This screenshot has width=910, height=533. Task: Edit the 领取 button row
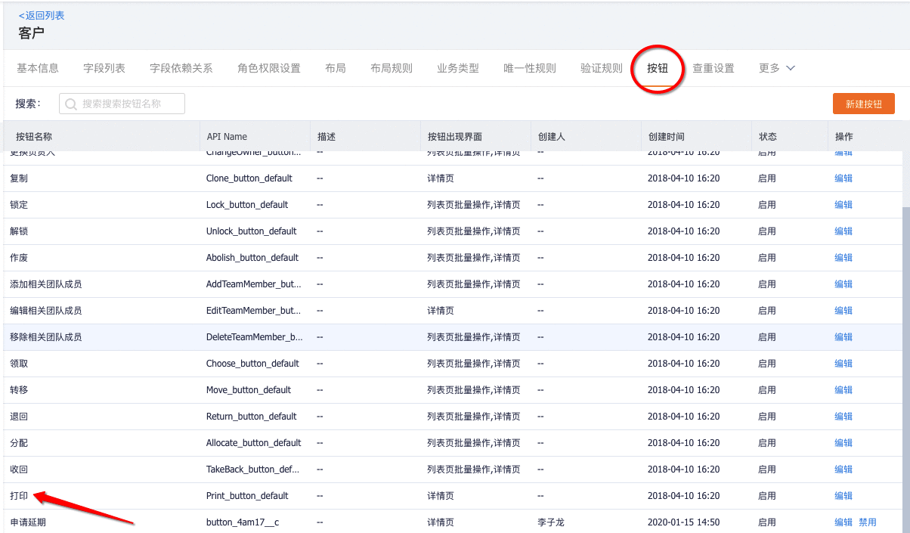coord(843,364)
